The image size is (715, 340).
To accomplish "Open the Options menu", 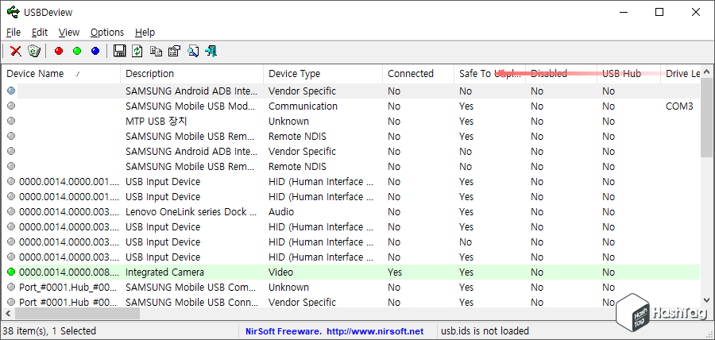I will point(107,33).
